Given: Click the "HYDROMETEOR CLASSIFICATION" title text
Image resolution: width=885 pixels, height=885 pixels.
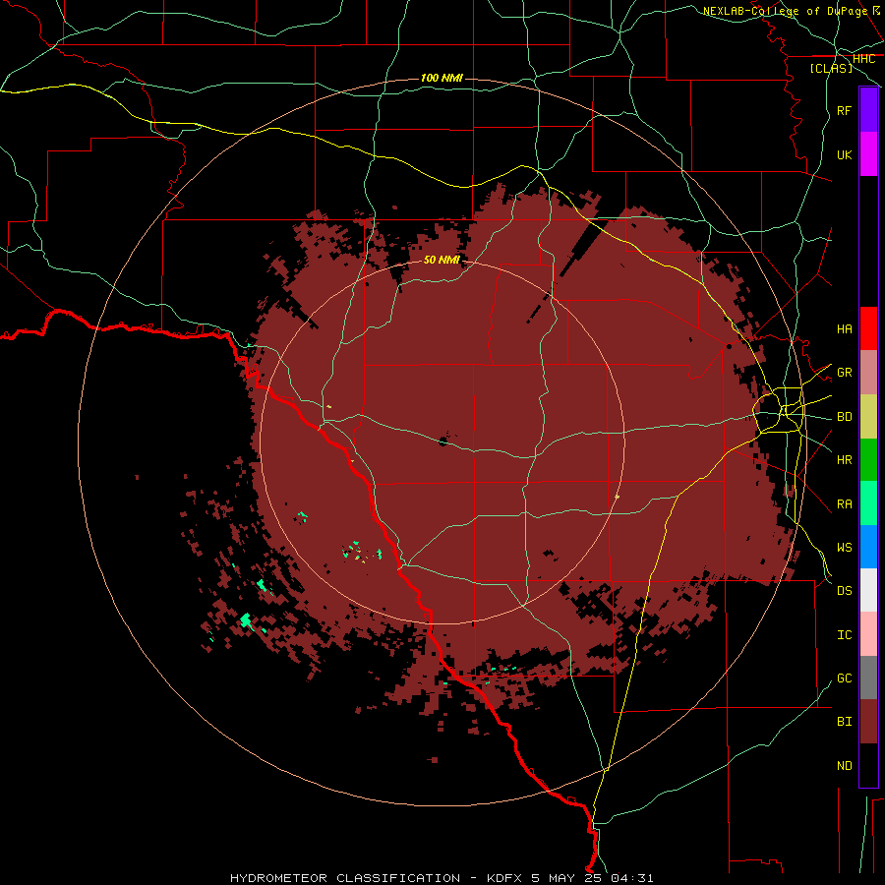Looking at the screenshot, I should pos(345,878).
